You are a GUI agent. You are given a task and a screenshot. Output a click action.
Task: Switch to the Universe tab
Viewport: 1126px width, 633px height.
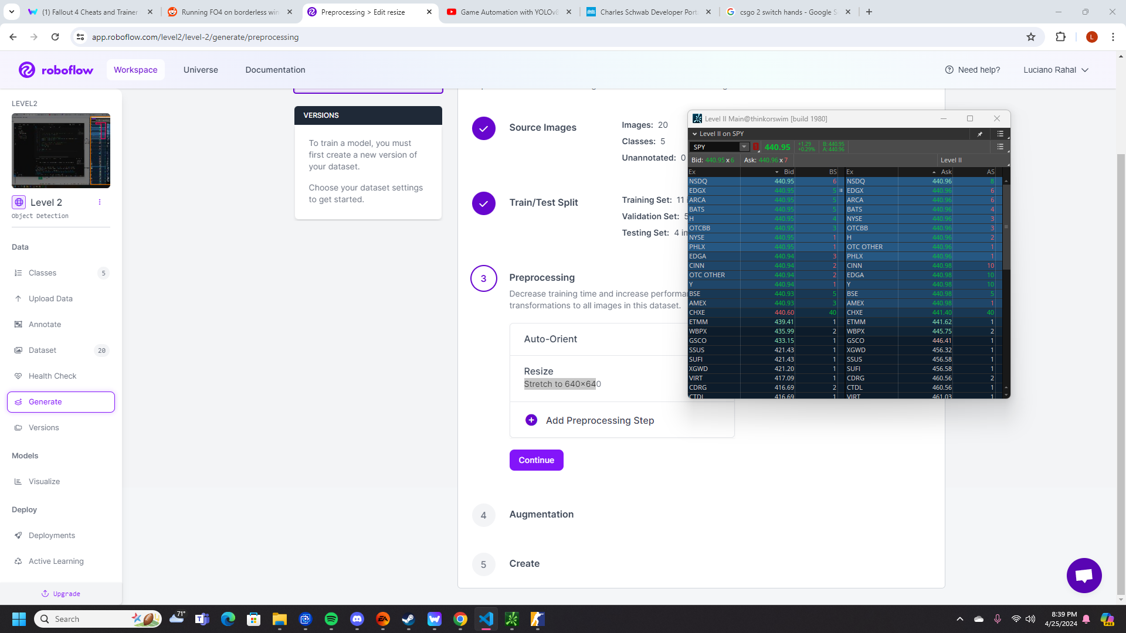pos(201,70)
